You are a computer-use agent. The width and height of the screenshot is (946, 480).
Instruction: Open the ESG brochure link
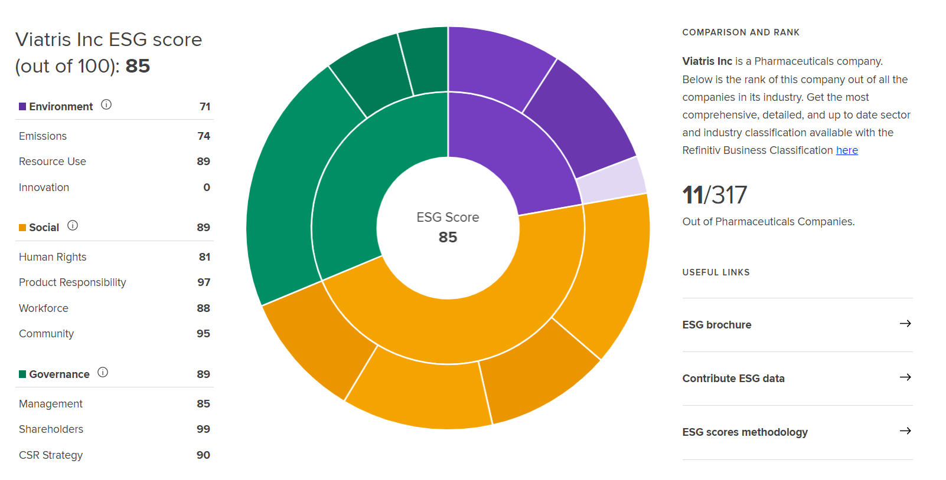click(717, 325)
